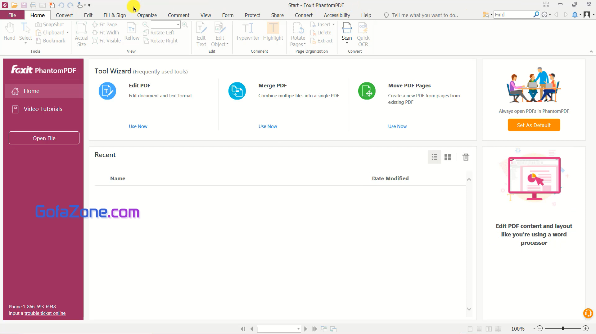Click the Move PDF Pages wizard icon
The height and width of the screenshot is (334, 596).
pyautogui.click(x=367, y=91)
